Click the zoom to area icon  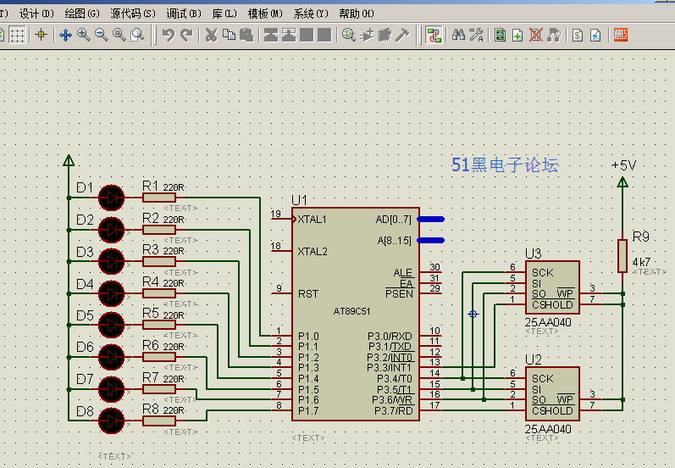coord(137,35)
